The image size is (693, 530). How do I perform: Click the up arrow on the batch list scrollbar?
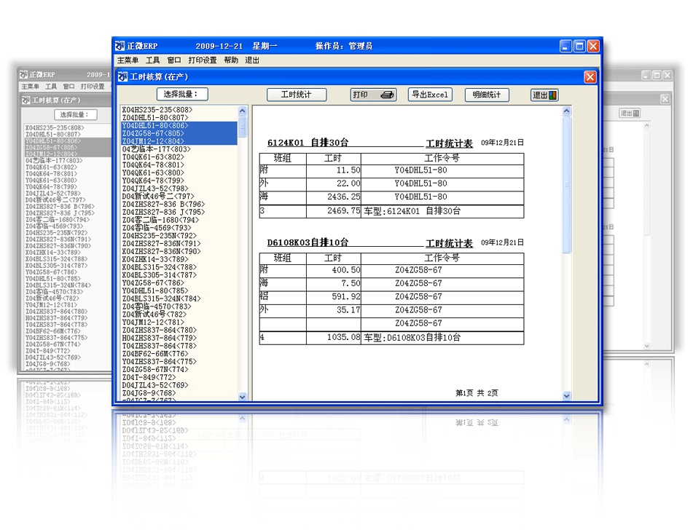[x=242, y=109]
